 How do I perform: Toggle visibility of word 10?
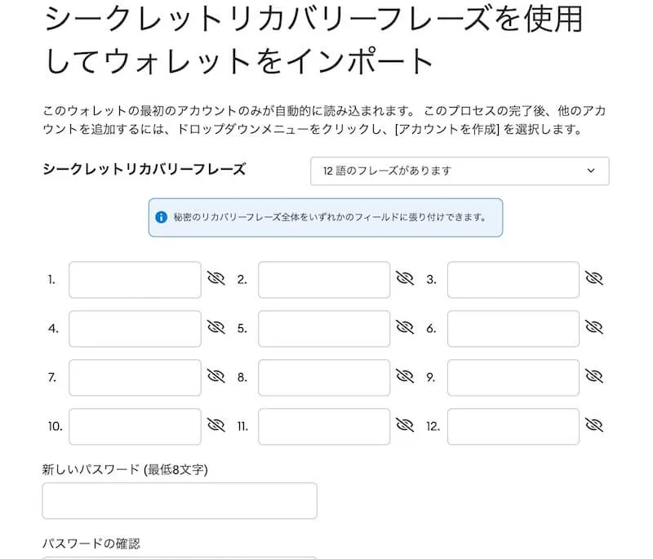pos(216,426)
